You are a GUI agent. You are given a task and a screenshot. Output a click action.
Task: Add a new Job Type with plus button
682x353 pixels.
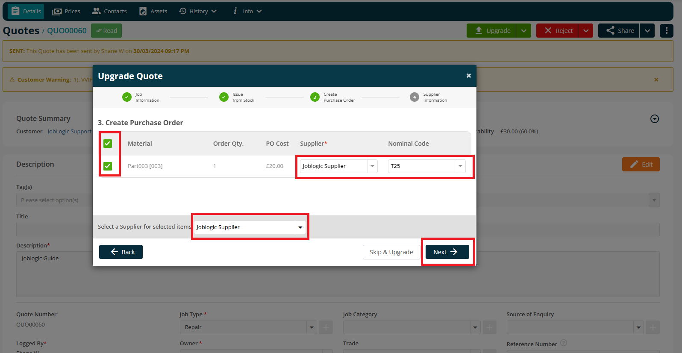pyautogui.click(x=326, y=327)
